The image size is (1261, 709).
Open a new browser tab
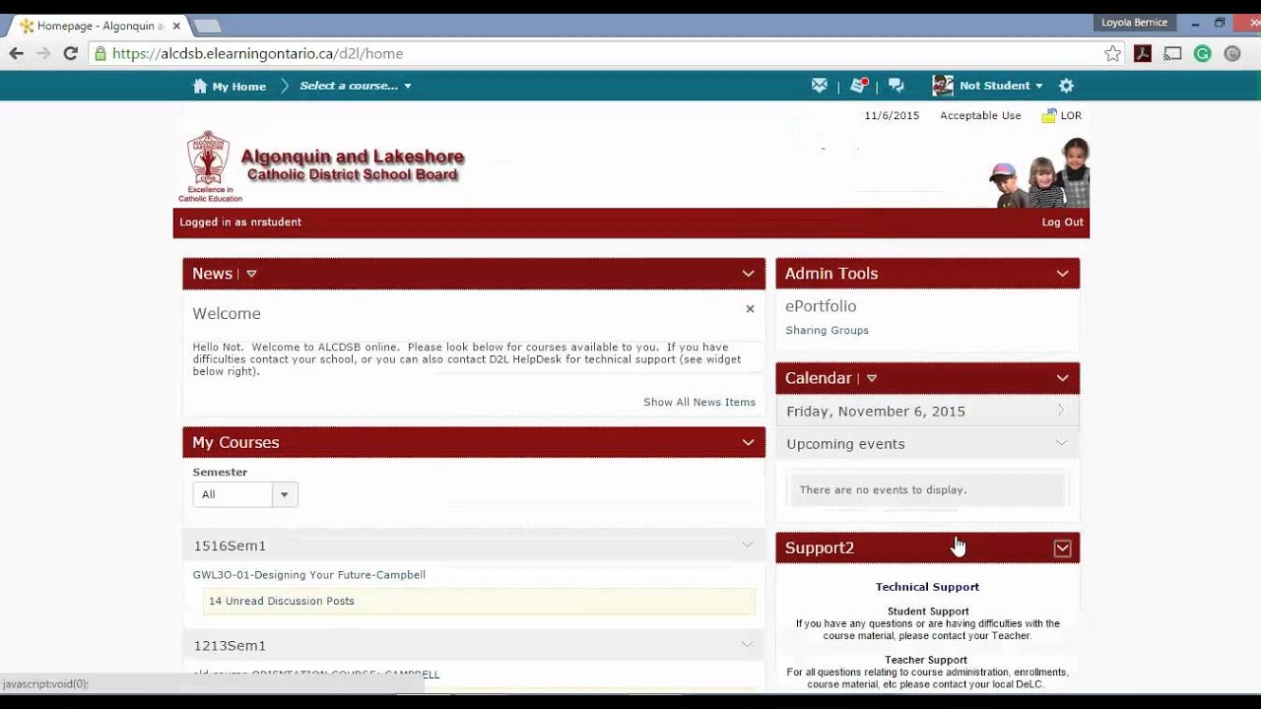[x=207, y=26]
